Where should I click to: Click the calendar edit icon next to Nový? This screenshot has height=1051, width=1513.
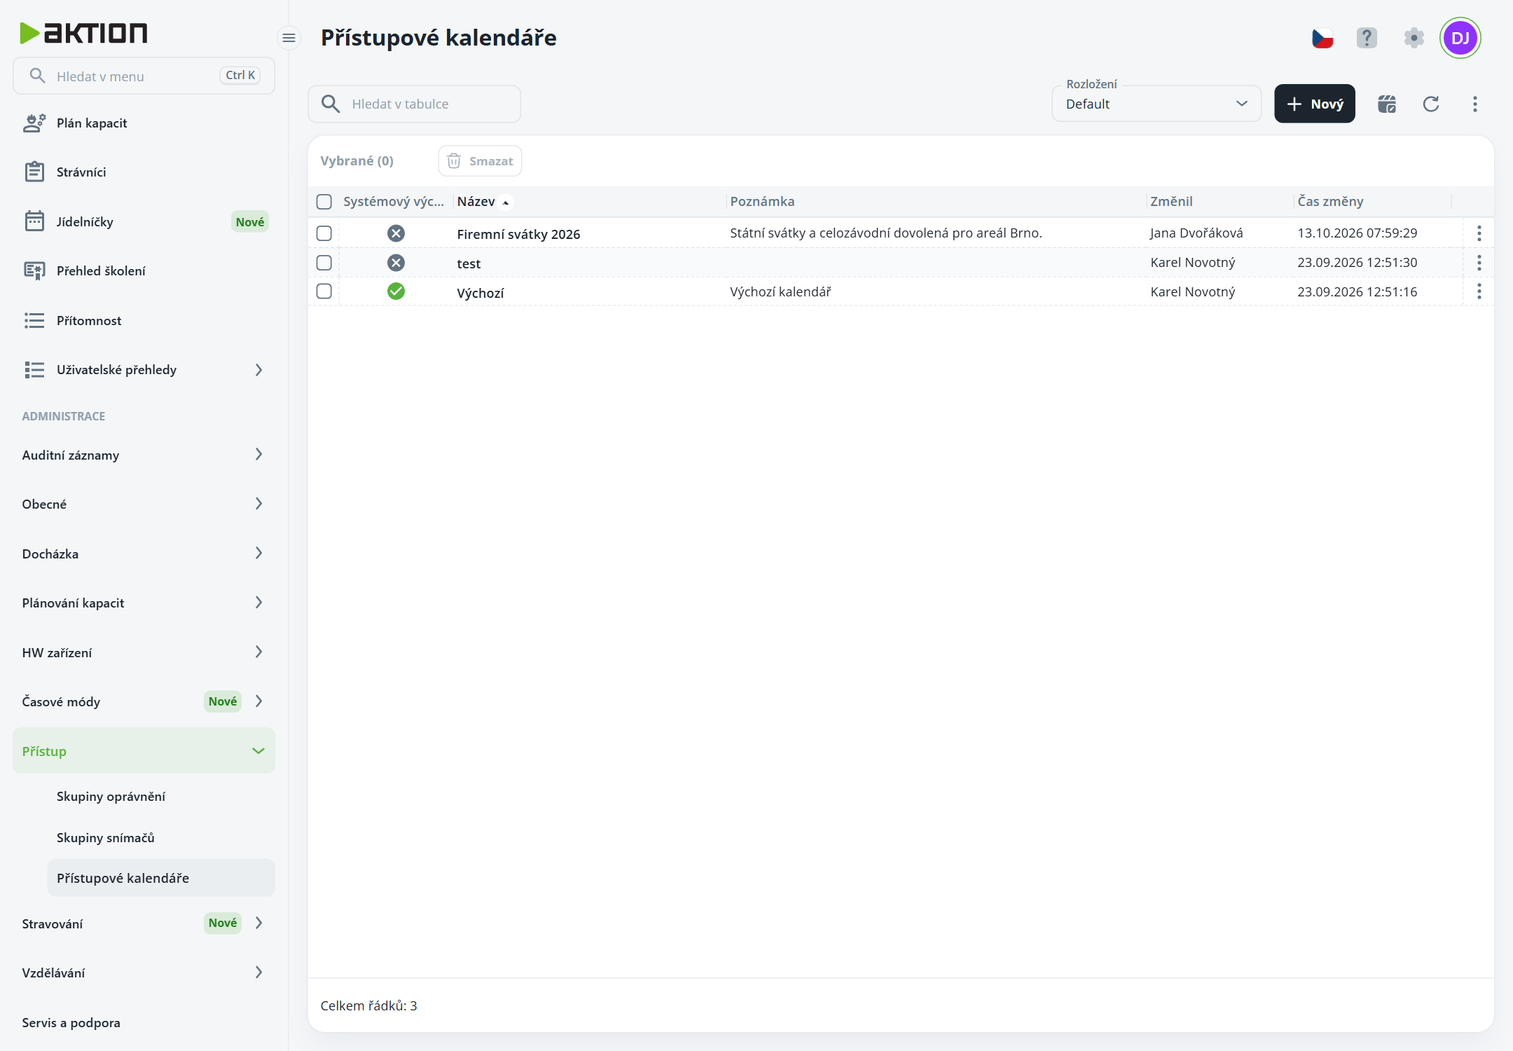(x=1387, y=104)
